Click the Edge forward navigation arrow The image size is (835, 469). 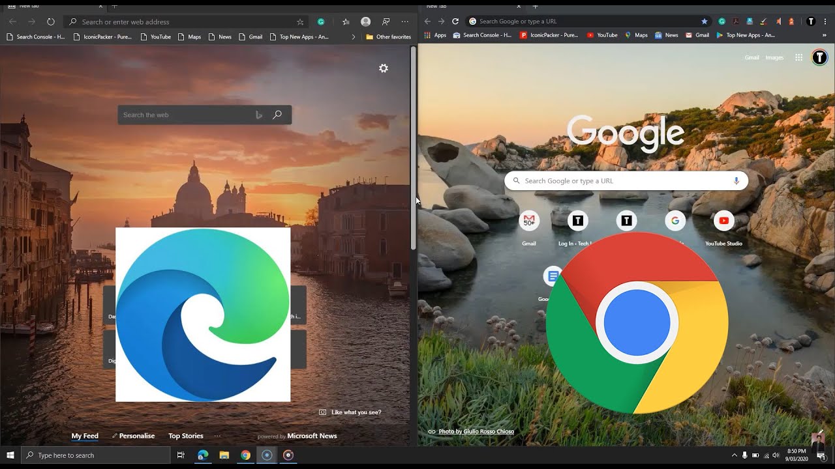31,21
